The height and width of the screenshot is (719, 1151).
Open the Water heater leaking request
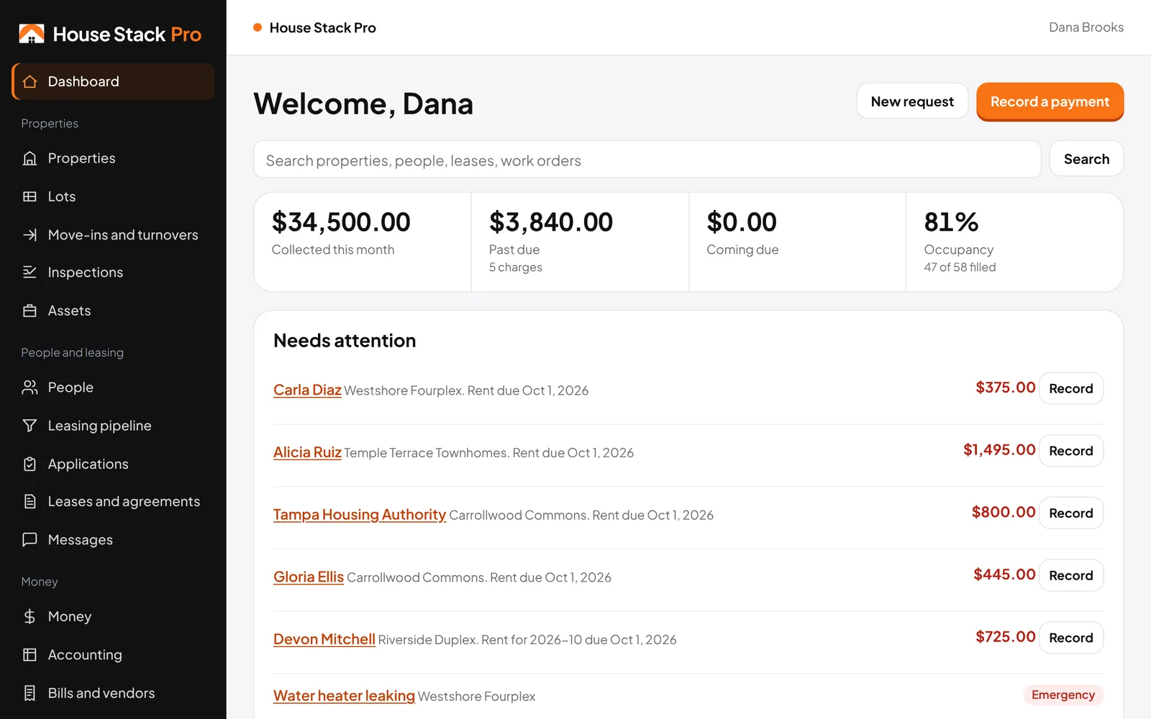(344, 696)
